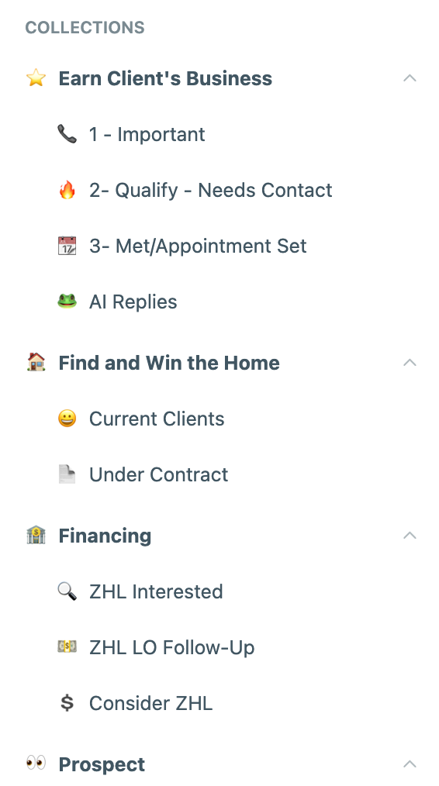
Task: Select the ZHL Interested collection
Action: click(156, 591)
